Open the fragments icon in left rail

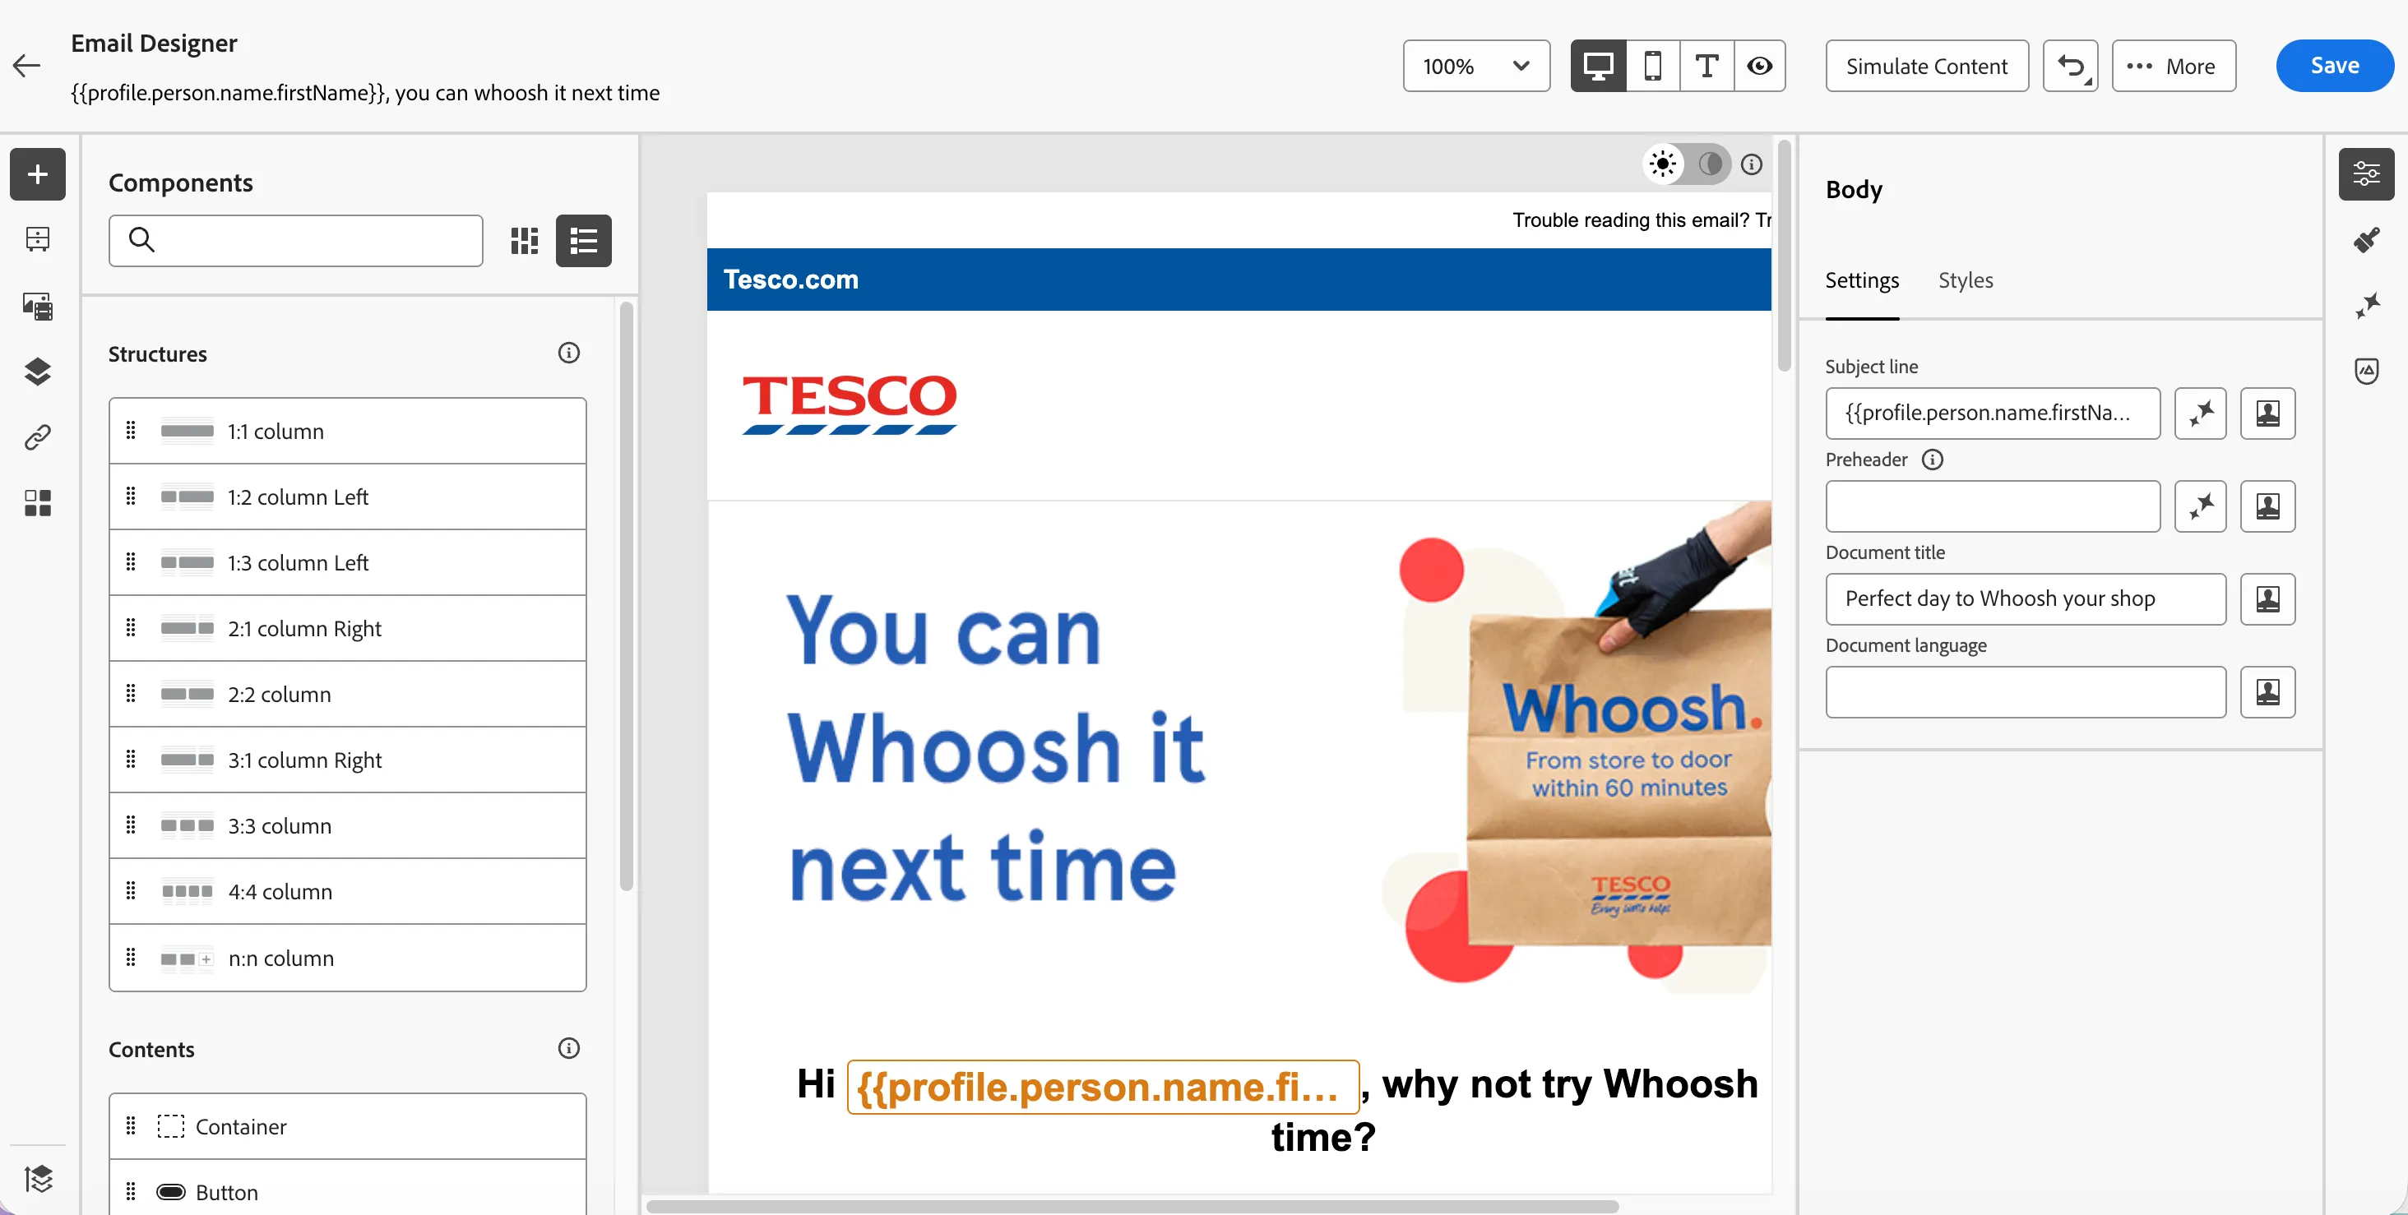tap(37, 239)
